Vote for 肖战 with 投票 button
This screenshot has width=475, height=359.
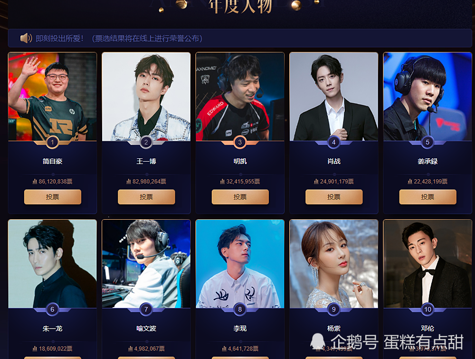(x=334, y=197)
